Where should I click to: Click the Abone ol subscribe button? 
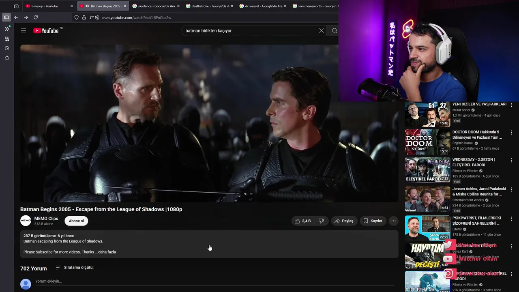tap(76, 221)
